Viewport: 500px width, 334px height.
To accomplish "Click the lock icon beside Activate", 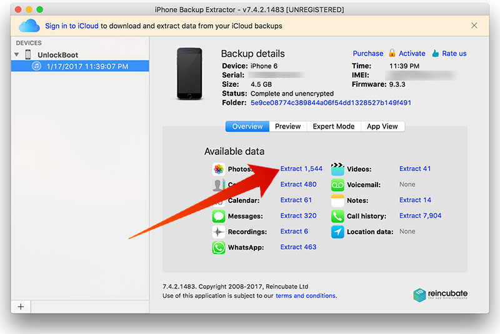I will tap(392, 53).
